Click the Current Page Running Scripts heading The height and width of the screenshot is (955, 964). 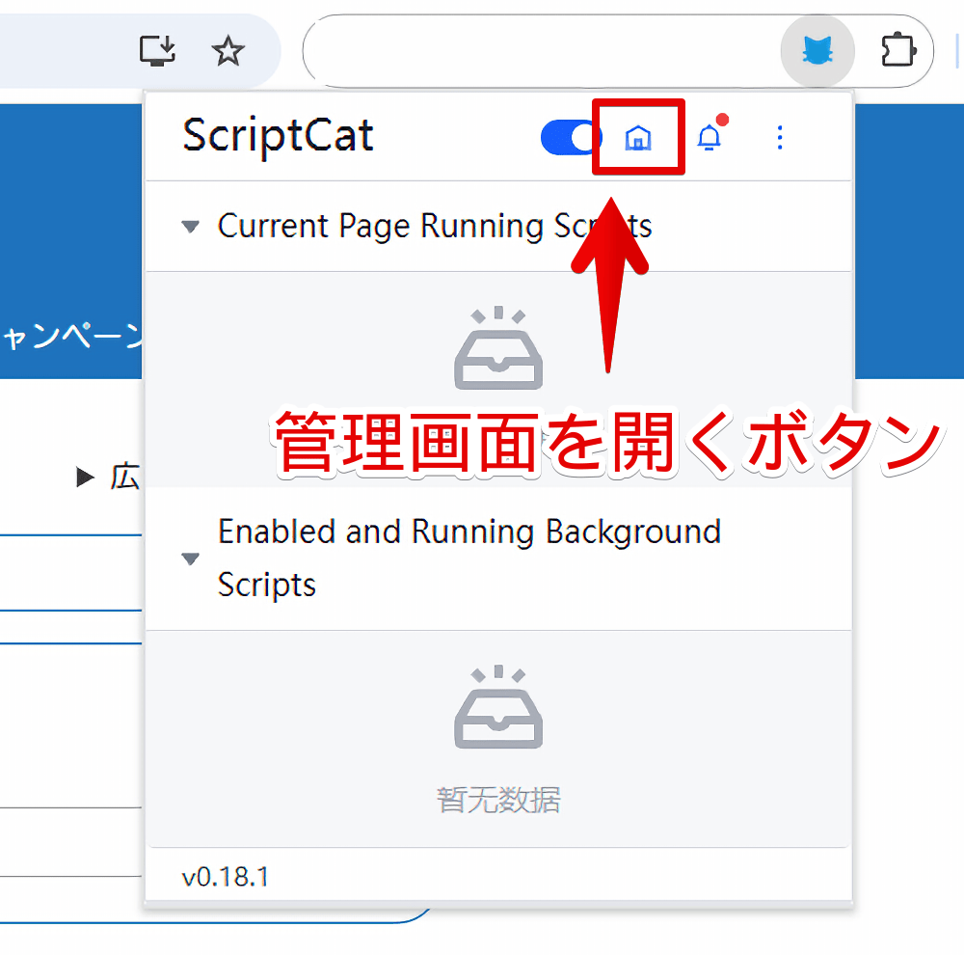[435, 226]
